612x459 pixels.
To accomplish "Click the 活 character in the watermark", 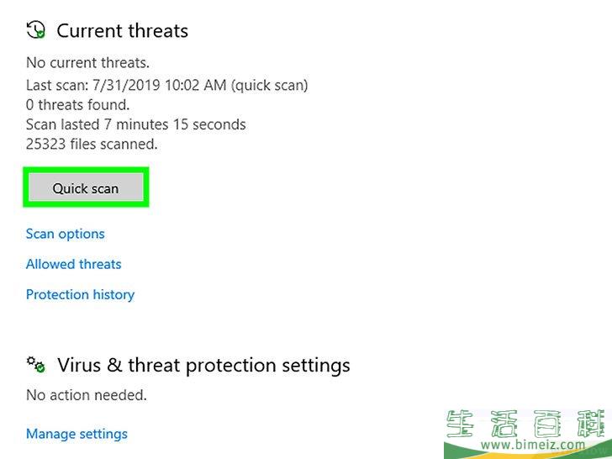I will [504, 424].
